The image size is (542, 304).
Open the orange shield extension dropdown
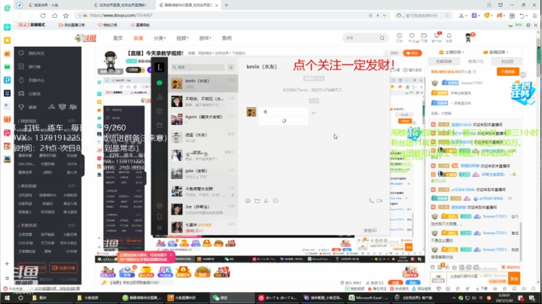tap(488, 16)
